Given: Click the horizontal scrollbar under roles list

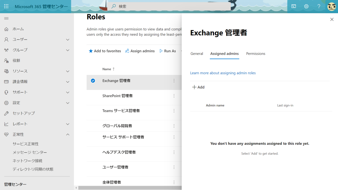Looking at the screenshot, I should 130,188.
